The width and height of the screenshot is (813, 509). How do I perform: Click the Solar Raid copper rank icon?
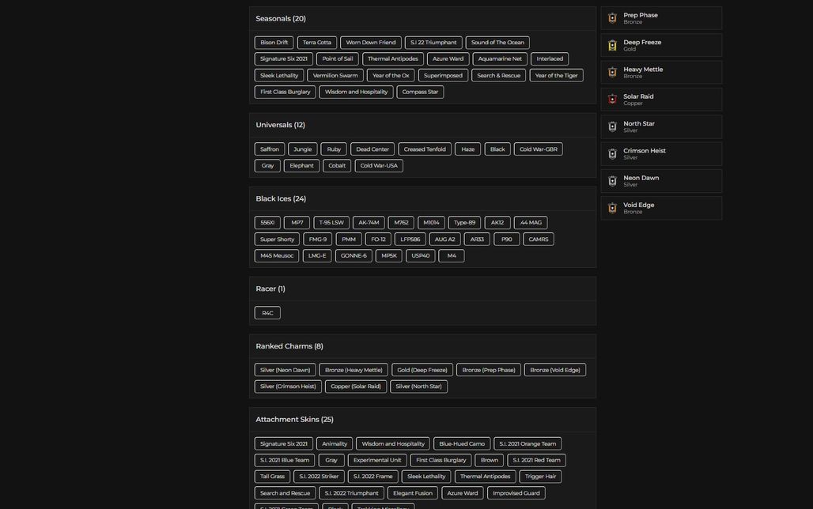(x=612, y=99)
